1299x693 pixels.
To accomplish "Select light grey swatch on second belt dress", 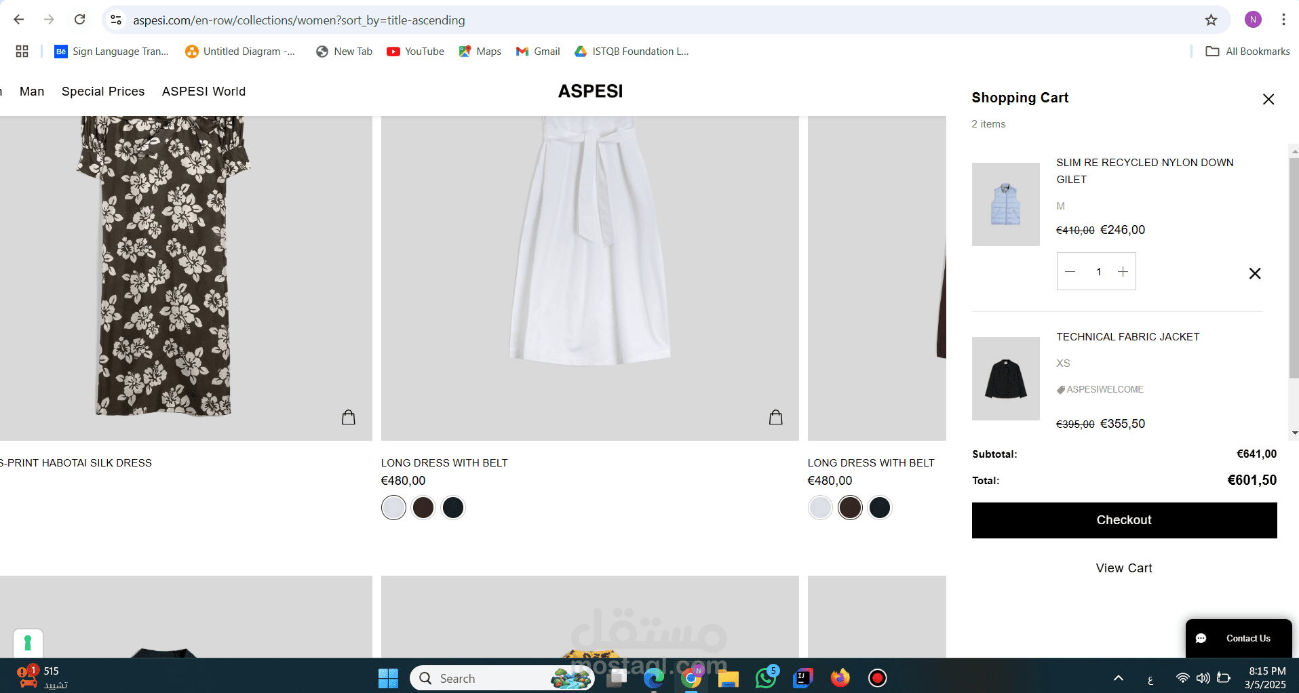I will pyautogui.click(x=820, y=507).
